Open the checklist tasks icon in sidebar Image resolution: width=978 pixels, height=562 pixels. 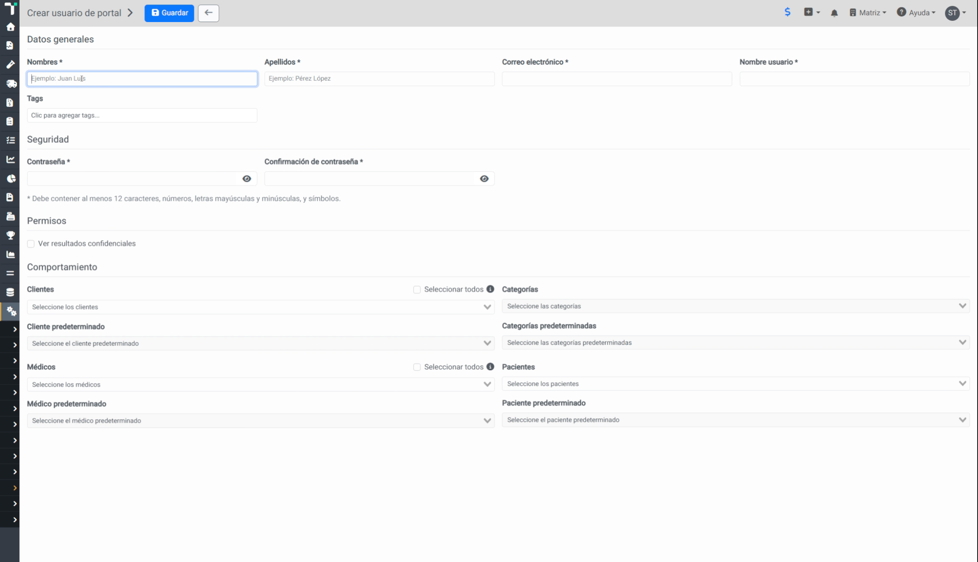coord(10,140)
